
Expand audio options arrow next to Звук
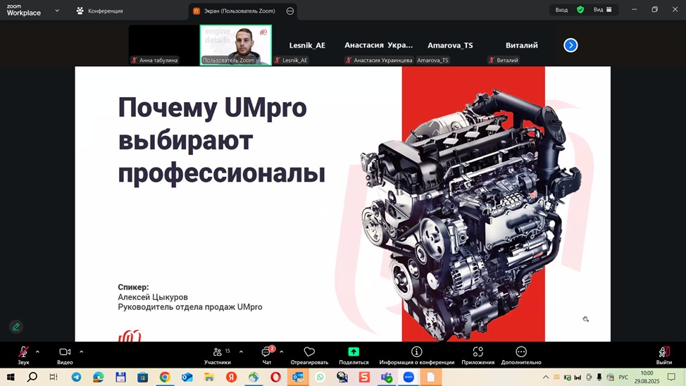click(x=37, y=351)
